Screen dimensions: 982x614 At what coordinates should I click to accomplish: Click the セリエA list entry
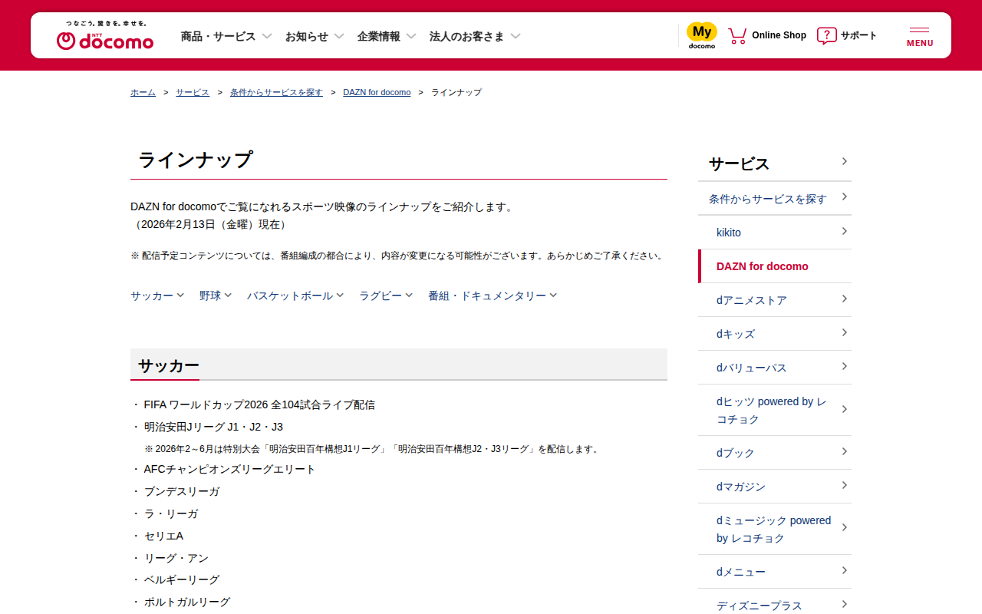click(163, 536)
